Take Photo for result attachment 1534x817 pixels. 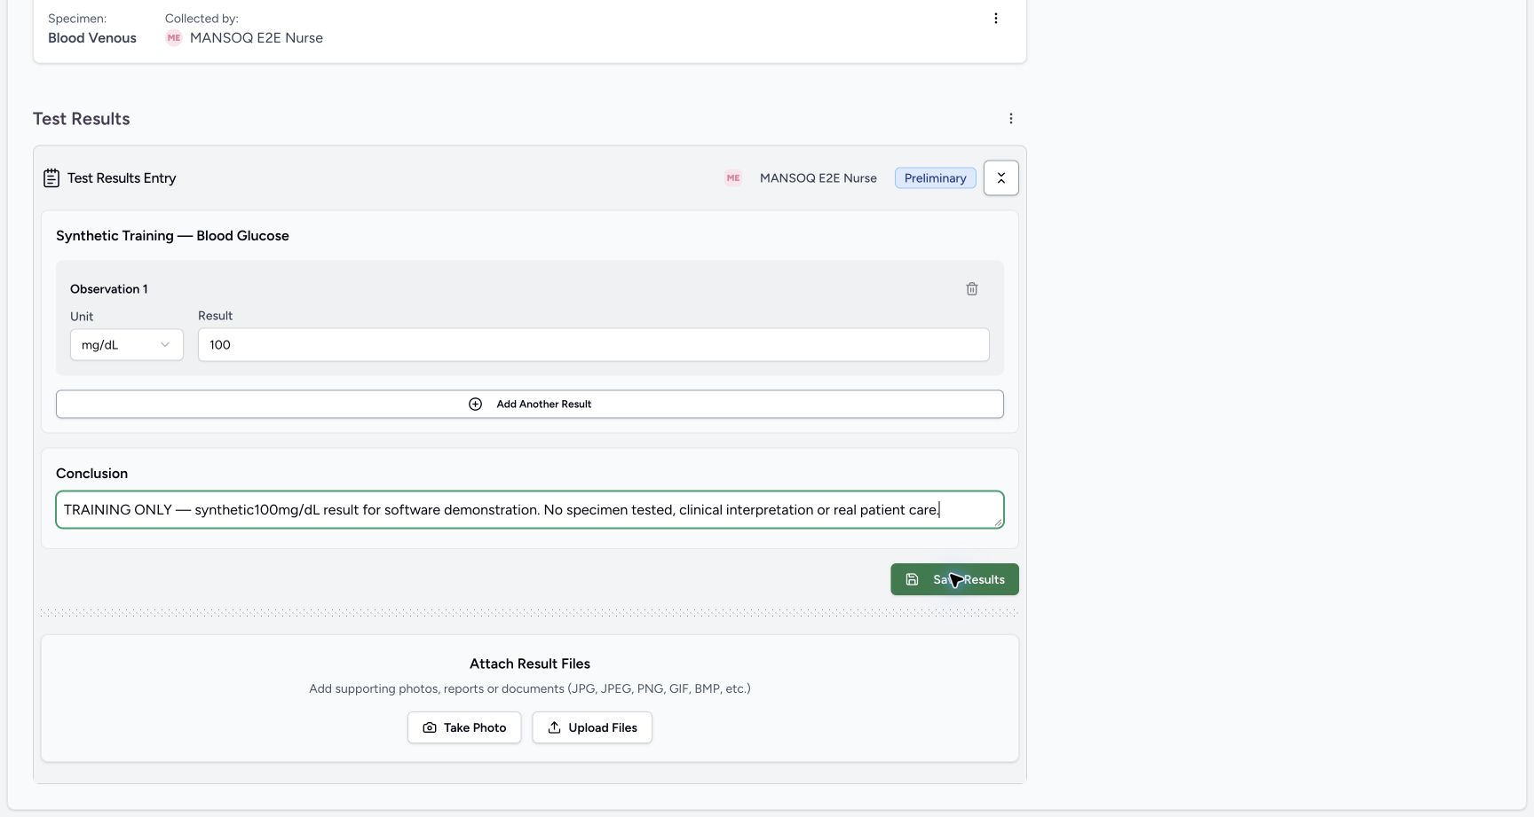464,727
